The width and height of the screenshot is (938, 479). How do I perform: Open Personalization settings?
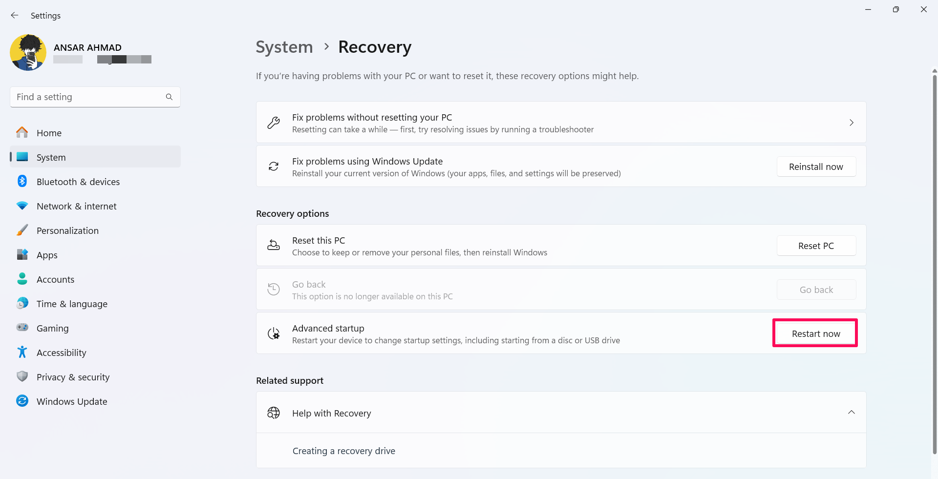(95, 230)
